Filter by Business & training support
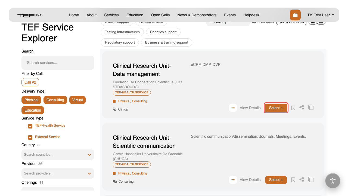348x196 pixels. (167, 42)
